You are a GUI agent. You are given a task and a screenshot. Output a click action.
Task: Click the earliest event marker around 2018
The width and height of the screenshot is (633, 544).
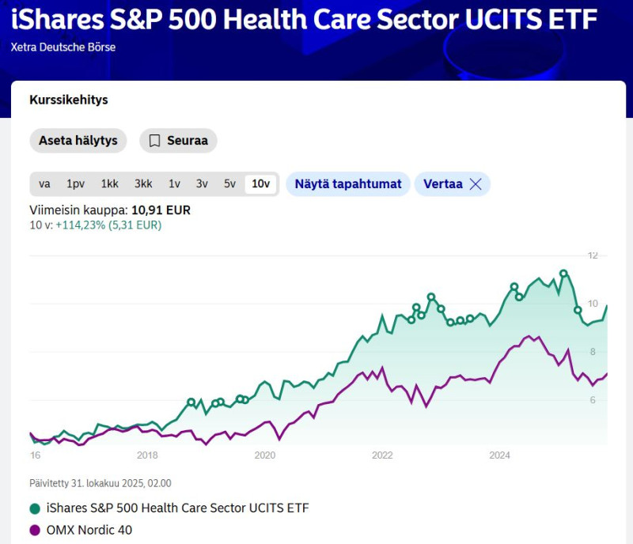point(190,402)
